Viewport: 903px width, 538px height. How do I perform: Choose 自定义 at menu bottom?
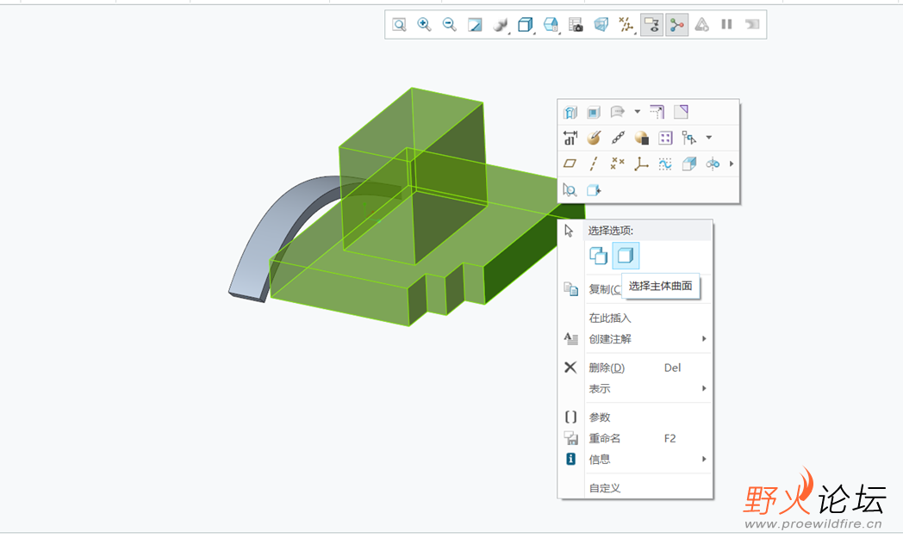tap(605, 488)
